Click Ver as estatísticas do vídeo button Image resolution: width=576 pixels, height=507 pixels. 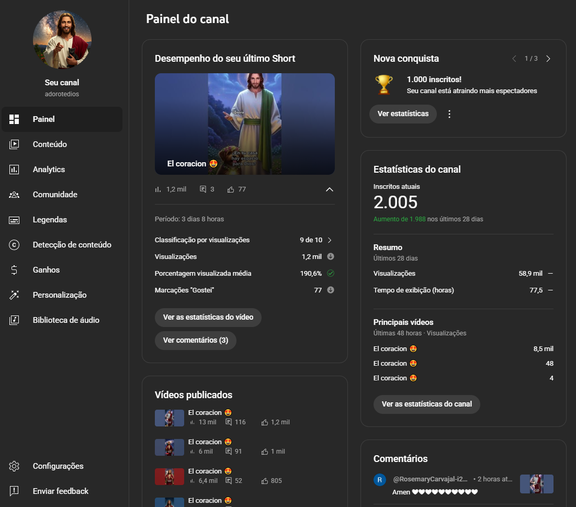208,317
